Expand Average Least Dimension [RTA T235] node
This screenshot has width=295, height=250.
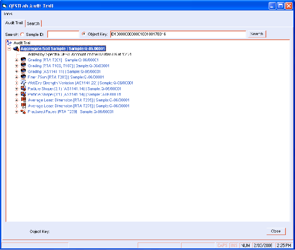pos(17,100)
